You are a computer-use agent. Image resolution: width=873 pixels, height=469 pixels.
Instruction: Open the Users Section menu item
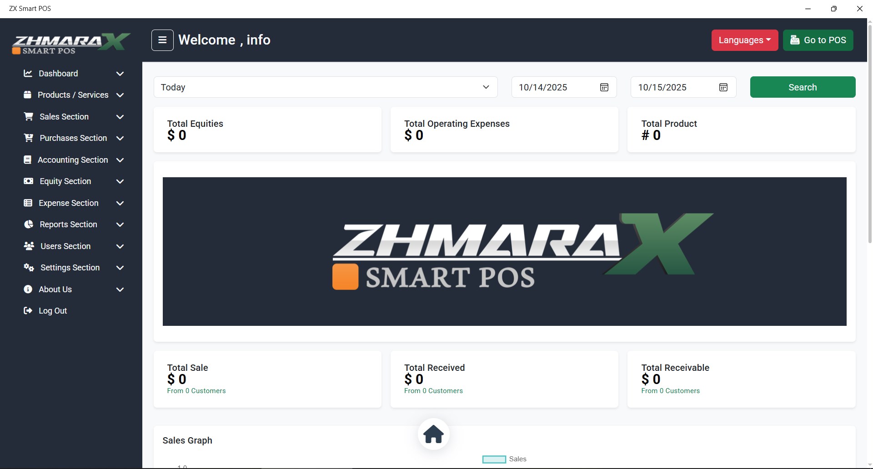[74, 246]
